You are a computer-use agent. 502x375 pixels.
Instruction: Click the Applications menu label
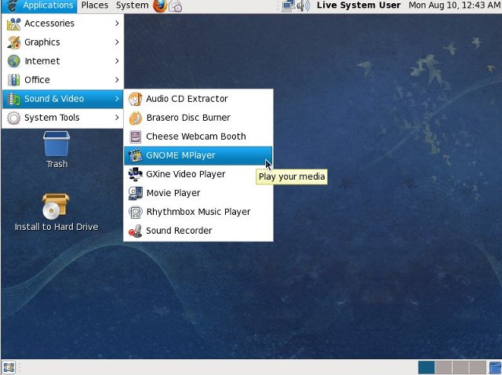(x=48, y=5)
